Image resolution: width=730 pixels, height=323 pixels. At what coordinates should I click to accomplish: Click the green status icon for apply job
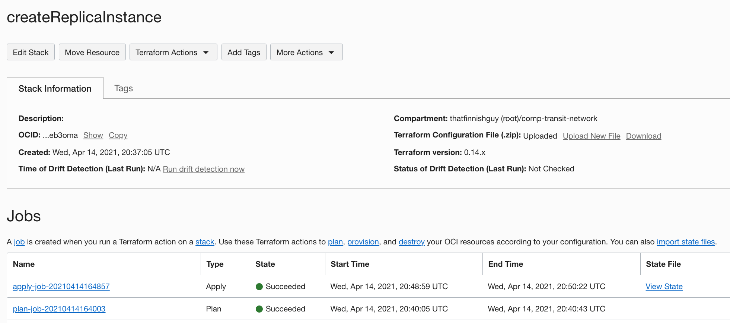(x=259, y=286)
